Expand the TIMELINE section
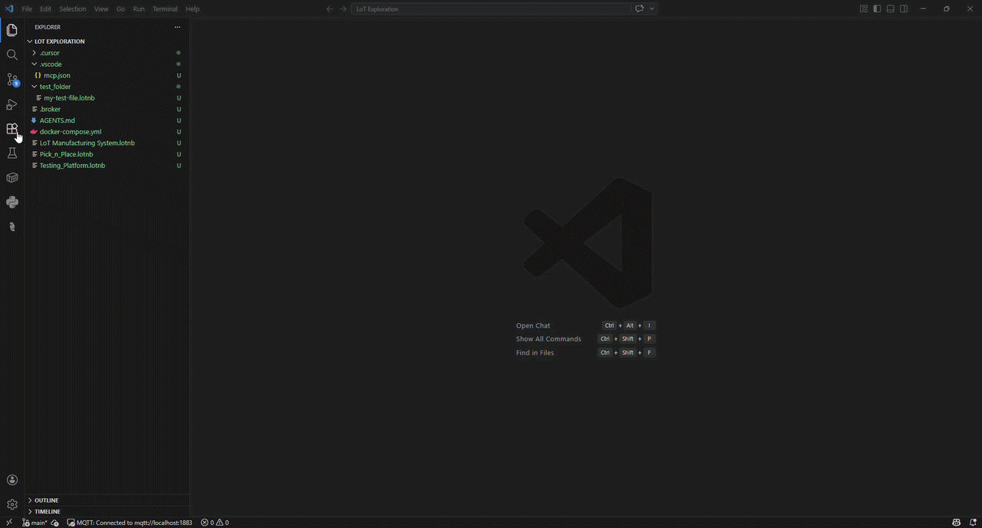The width and height of the screenshot is (982, 528). 47,511
